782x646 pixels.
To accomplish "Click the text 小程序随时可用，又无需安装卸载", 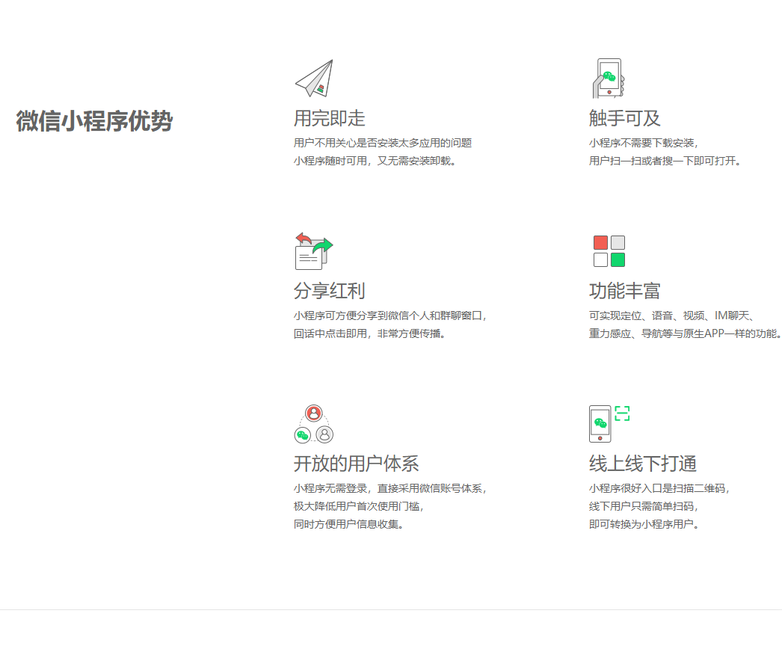I will click(x=375, y=161).
